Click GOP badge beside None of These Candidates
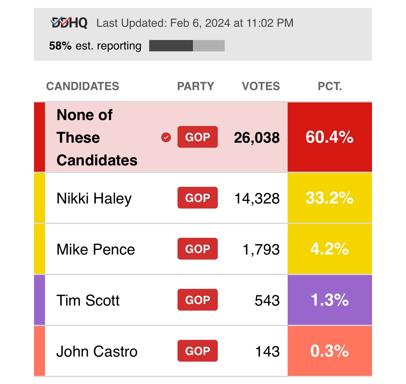 click(x=197, y=137)
